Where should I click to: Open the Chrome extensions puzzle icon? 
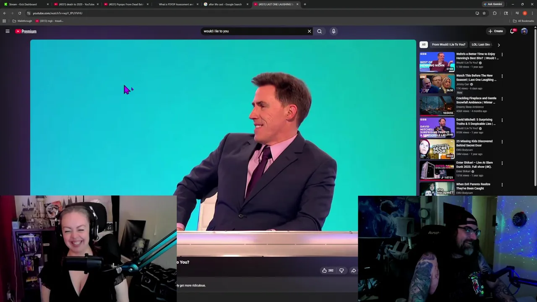pos(495,13)
